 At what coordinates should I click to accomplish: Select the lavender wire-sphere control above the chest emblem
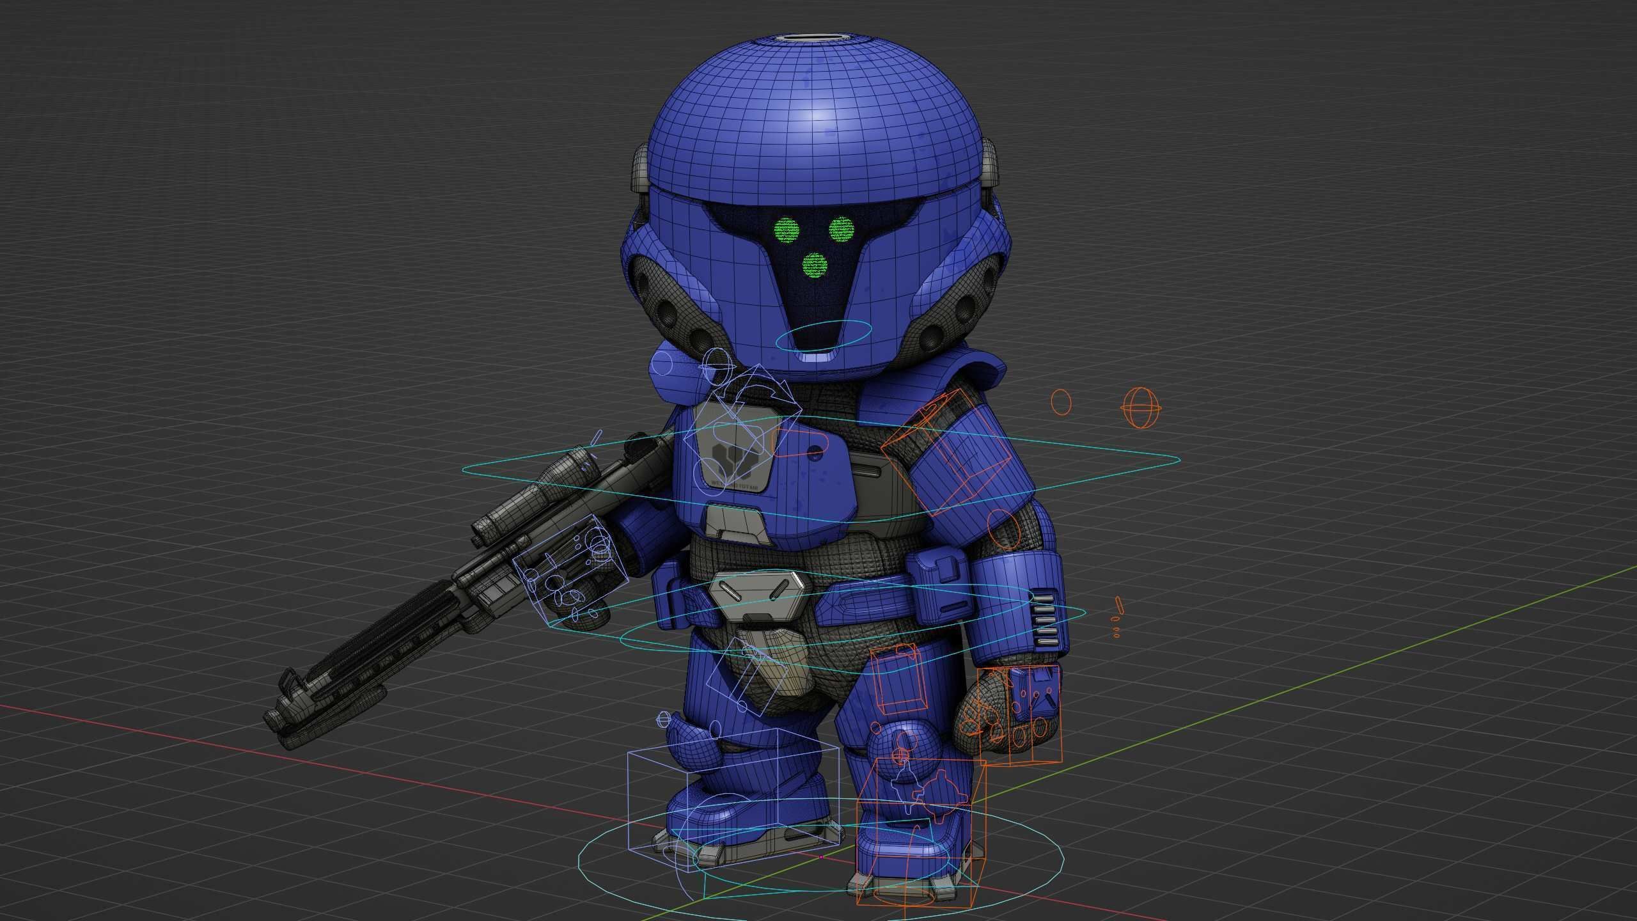click(719, 366)
